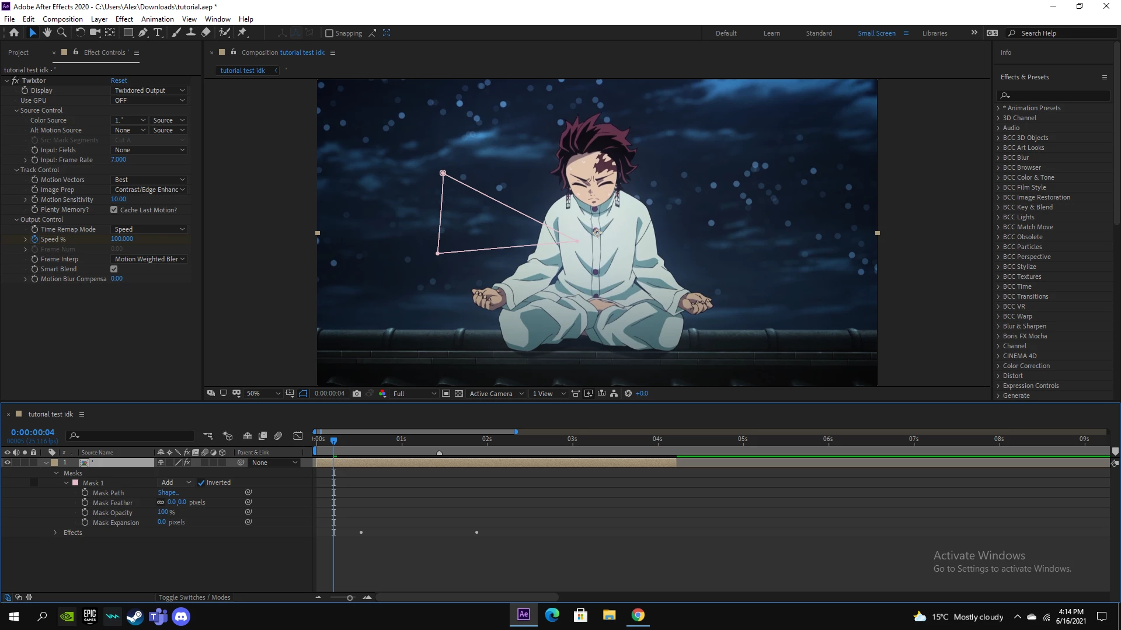The height and width of the screenshot is (630, 1121).
Task: Open the Motion Vectors dropdown
Action: pyautogui.click(x=149, y=180)
